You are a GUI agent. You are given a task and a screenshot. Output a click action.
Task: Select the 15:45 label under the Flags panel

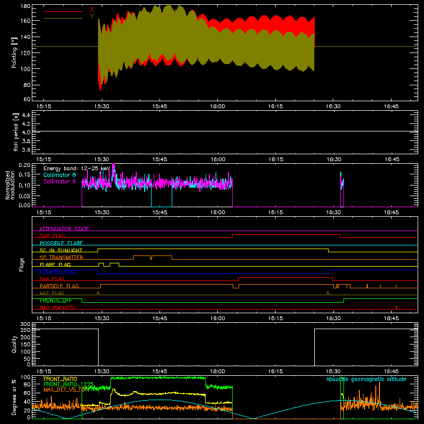(x=160, y=319)
